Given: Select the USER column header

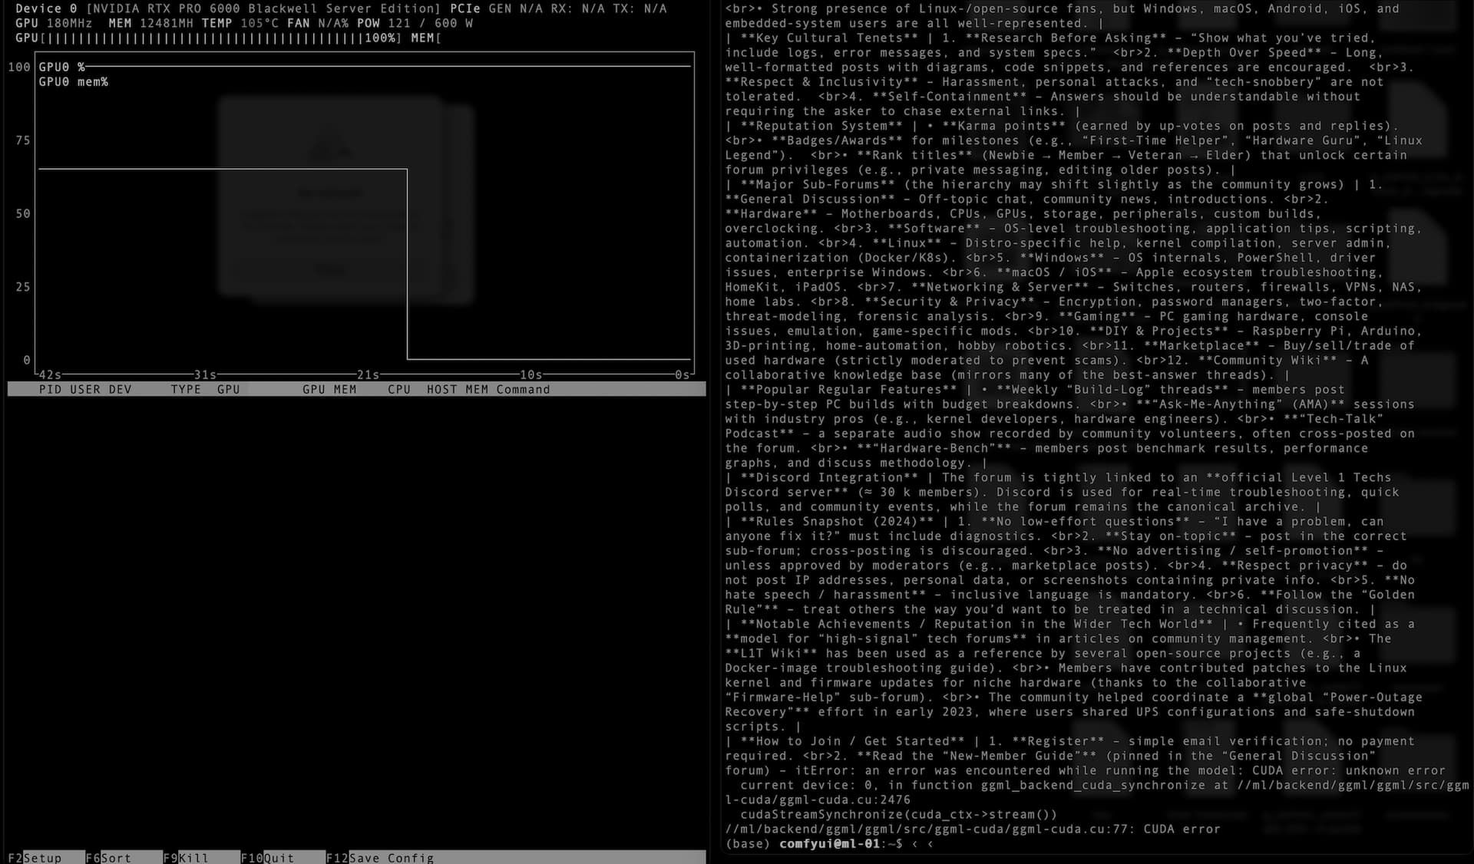Looking at the screenshot, I should (84, 390).
